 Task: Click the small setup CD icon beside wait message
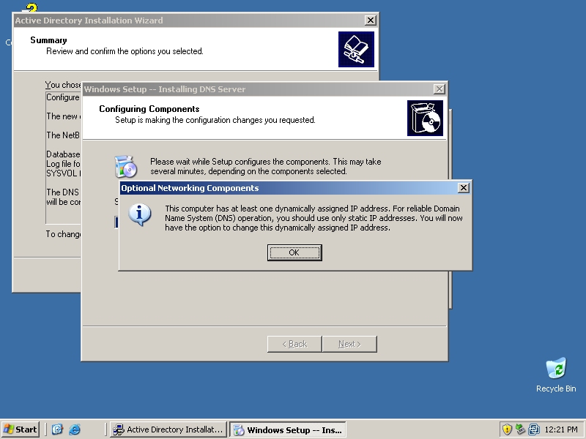pyautogui.click(x=125, y=167)
